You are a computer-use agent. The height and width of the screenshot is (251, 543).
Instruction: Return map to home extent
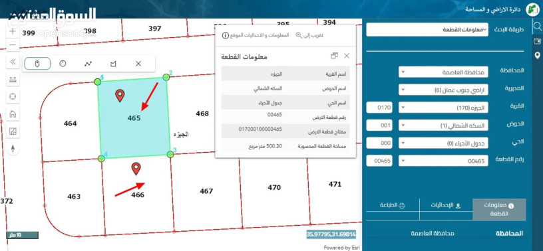(x=13, y=114)
